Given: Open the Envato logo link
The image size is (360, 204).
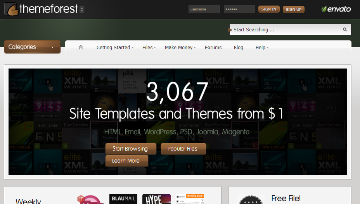Looking at the screenshot, I should 336,9.
